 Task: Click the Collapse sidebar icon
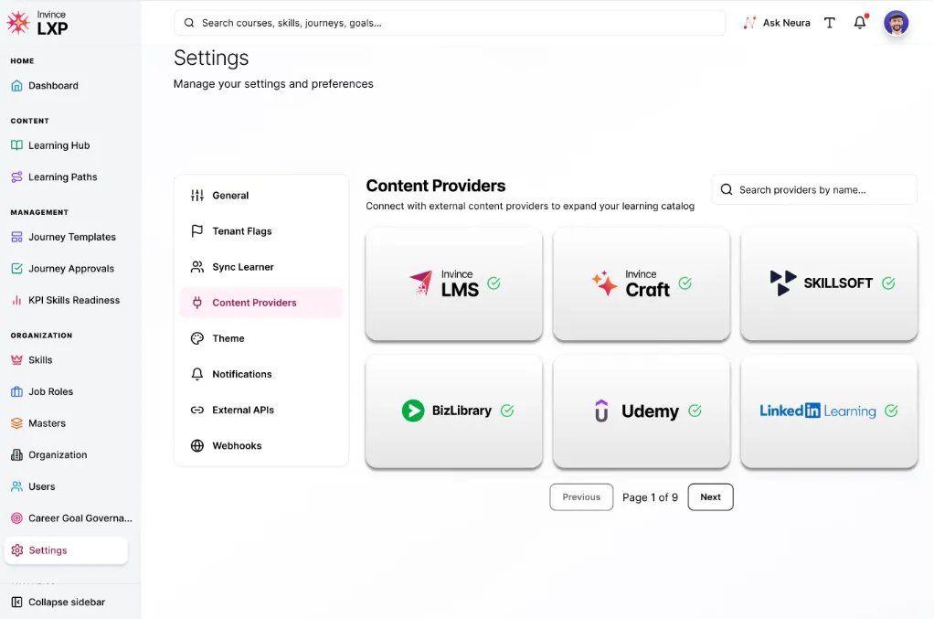pyautogui.click(x=16, y=602)
